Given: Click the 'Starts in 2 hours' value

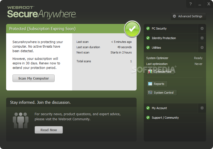Looking at the screenshot, I should 121,52.
